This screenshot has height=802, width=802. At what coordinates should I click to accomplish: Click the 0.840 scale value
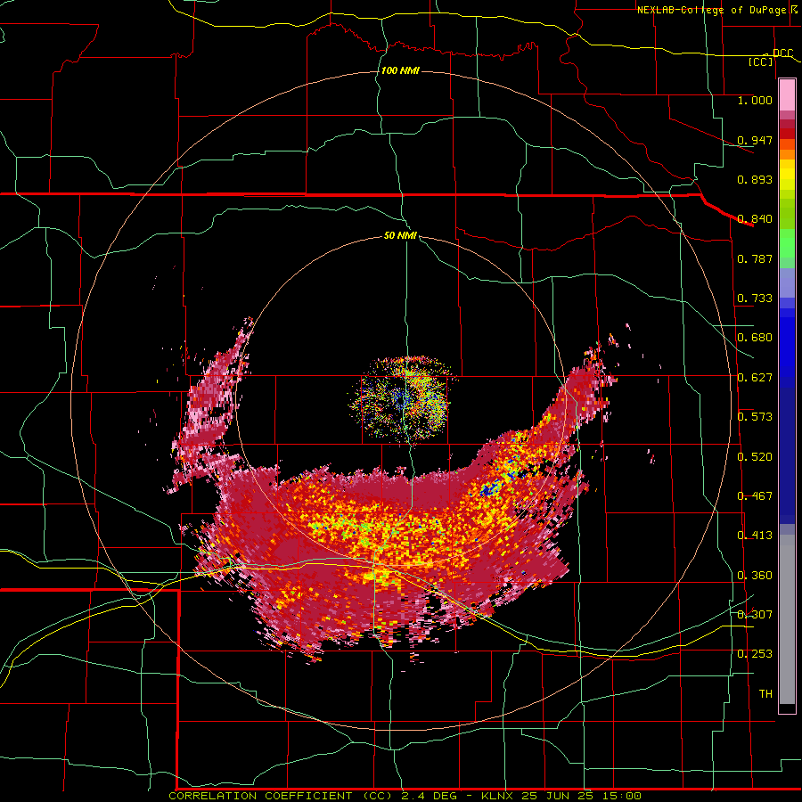pos(755,219)
